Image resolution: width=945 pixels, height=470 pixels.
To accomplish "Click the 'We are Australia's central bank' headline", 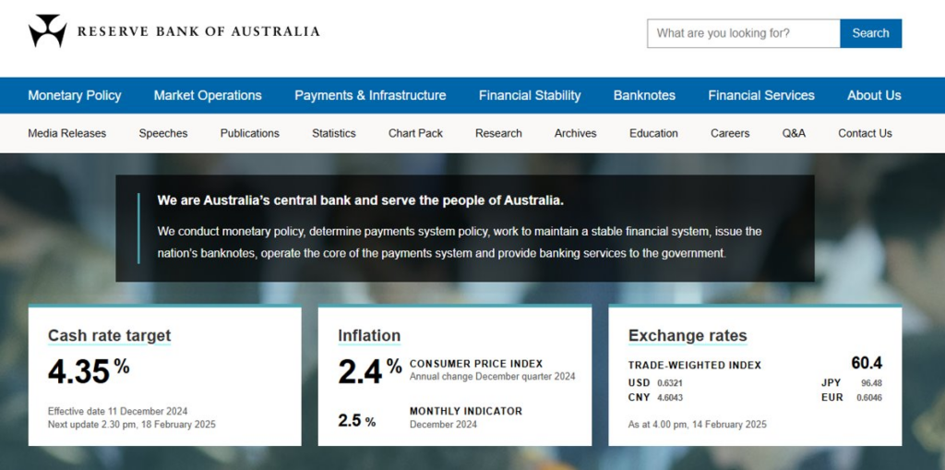I will pos(361,200).
